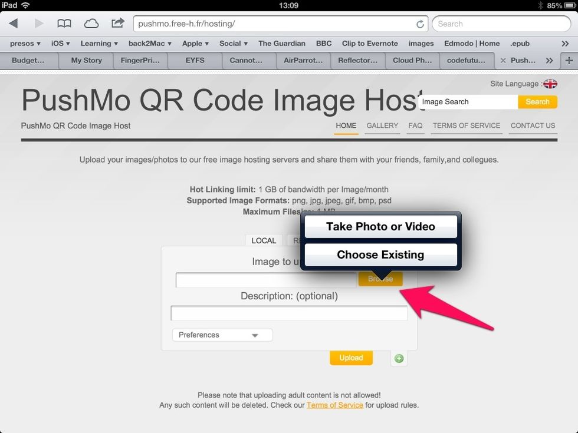Screen dimensions: 578x433
Task: Switch to the FingerPri... tab
Action: [x=140, y=60]
